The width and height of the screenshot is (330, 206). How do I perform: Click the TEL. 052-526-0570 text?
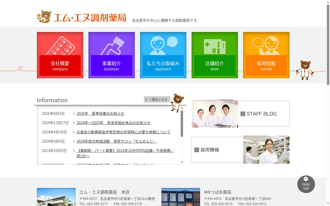218,204
